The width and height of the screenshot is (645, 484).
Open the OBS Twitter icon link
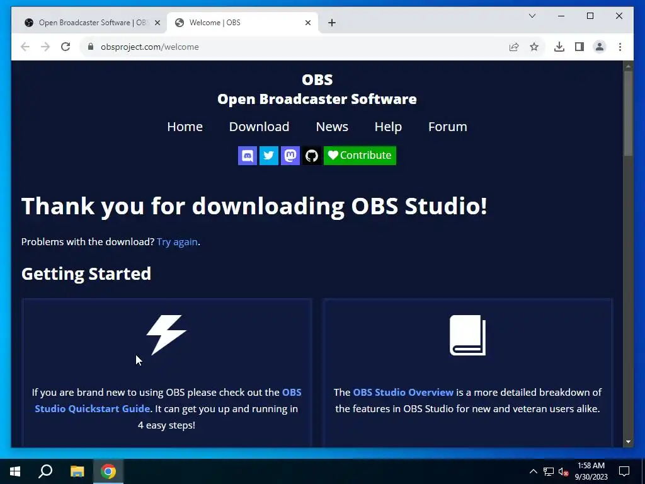(268, 156)
